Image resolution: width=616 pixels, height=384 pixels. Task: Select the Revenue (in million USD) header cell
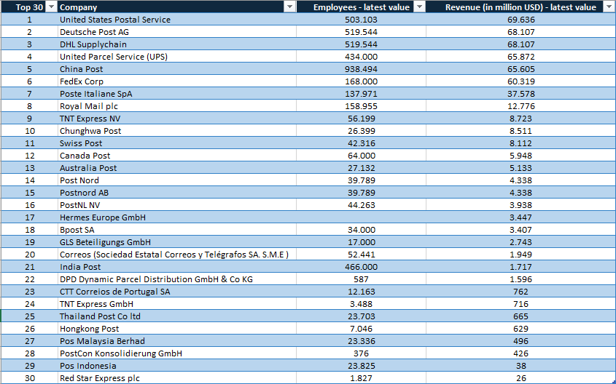tap(521, 7)
